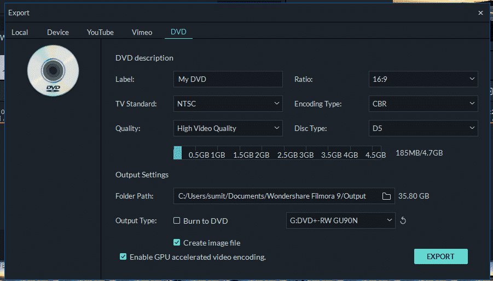493x281 pixels.
Task: Click the Label text field
Action: click(228, 79)
